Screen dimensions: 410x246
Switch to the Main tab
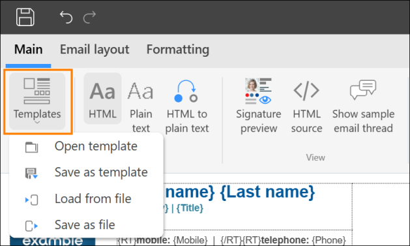click(28, 50)
